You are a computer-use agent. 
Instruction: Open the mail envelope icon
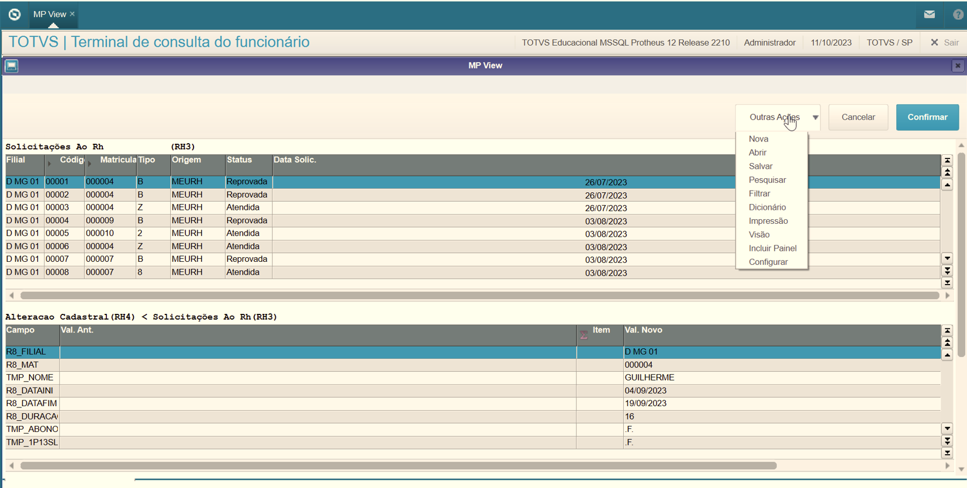[929, 15]
